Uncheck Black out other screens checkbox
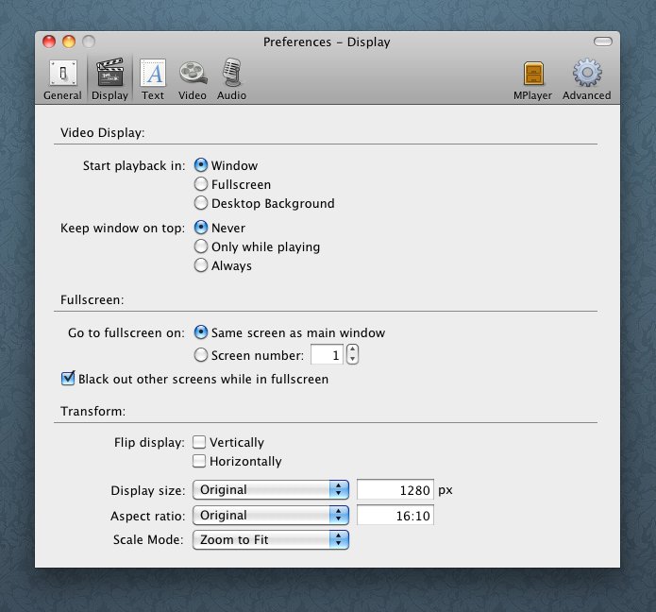The width and height of the screenshot is (656, 612). click(x=68, y=379)
